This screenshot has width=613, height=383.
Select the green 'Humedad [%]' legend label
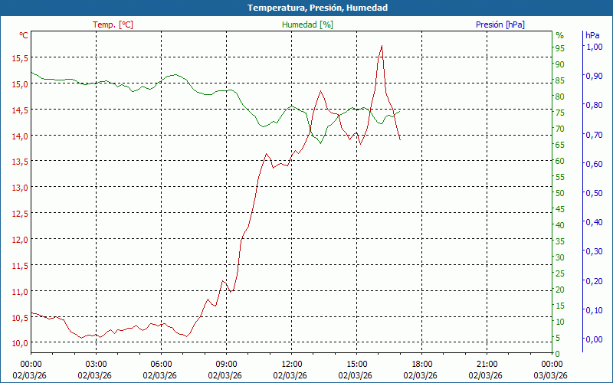[307, 25]
